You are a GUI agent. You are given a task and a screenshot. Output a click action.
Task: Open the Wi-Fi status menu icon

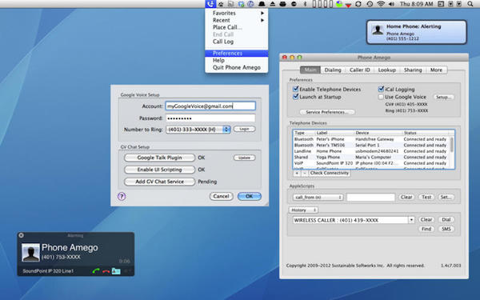(x=381, y=4)
